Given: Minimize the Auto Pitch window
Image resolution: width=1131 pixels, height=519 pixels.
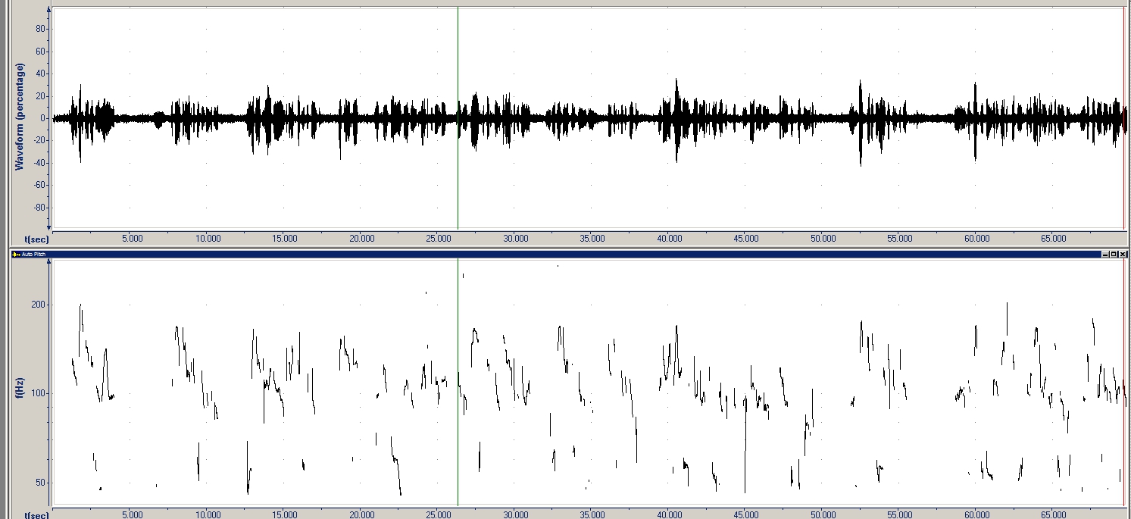Looking at the screenshot, I should 1106,254.
